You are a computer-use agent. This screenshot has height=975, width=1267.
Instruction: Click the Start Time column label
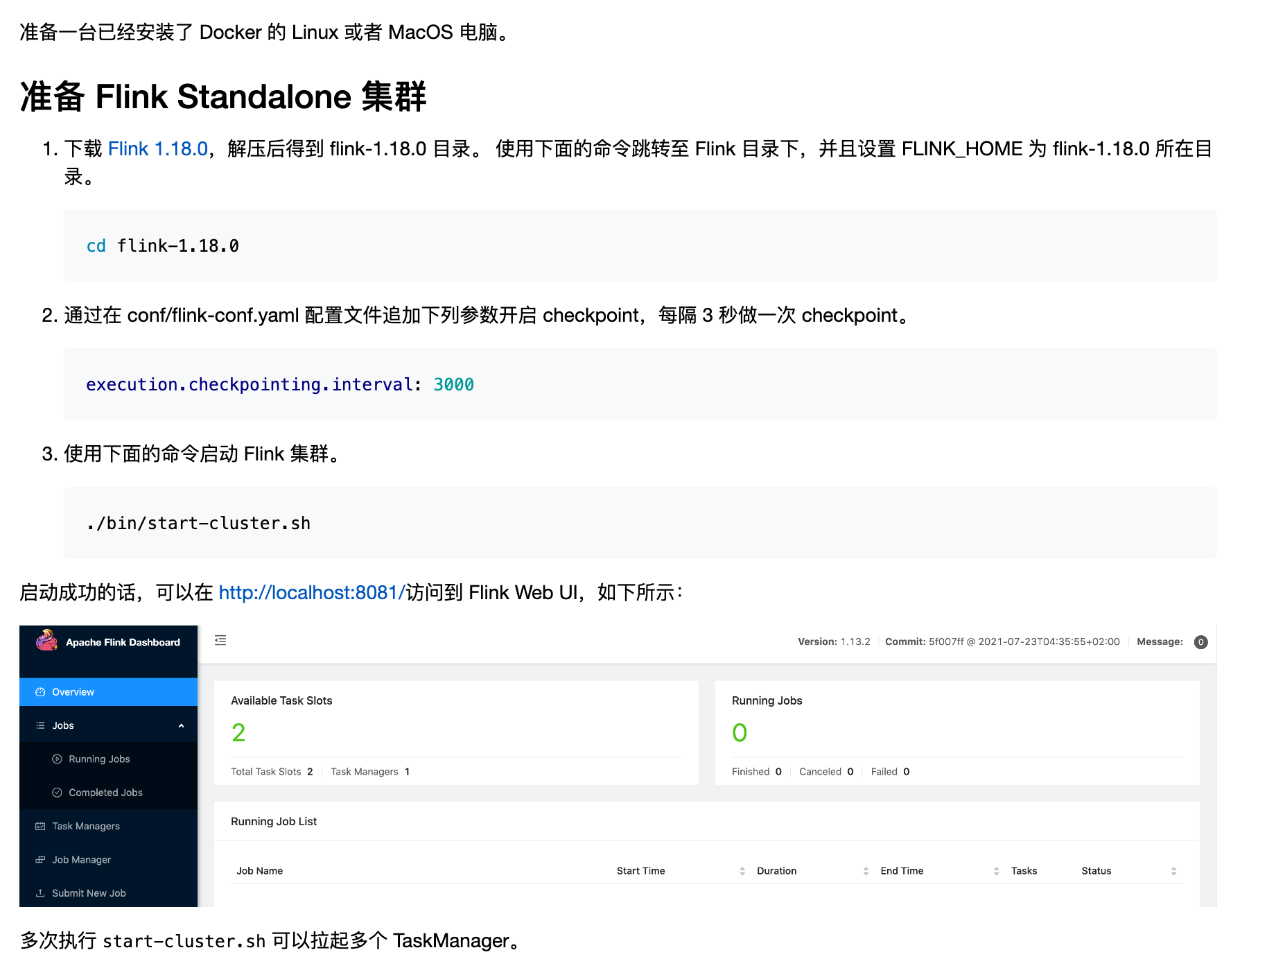tap(640, 871)
